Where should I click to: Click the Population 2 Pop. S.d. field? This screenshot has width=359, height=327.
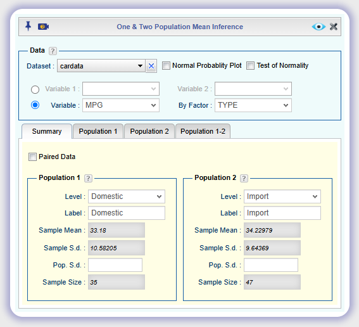(271, 265)
